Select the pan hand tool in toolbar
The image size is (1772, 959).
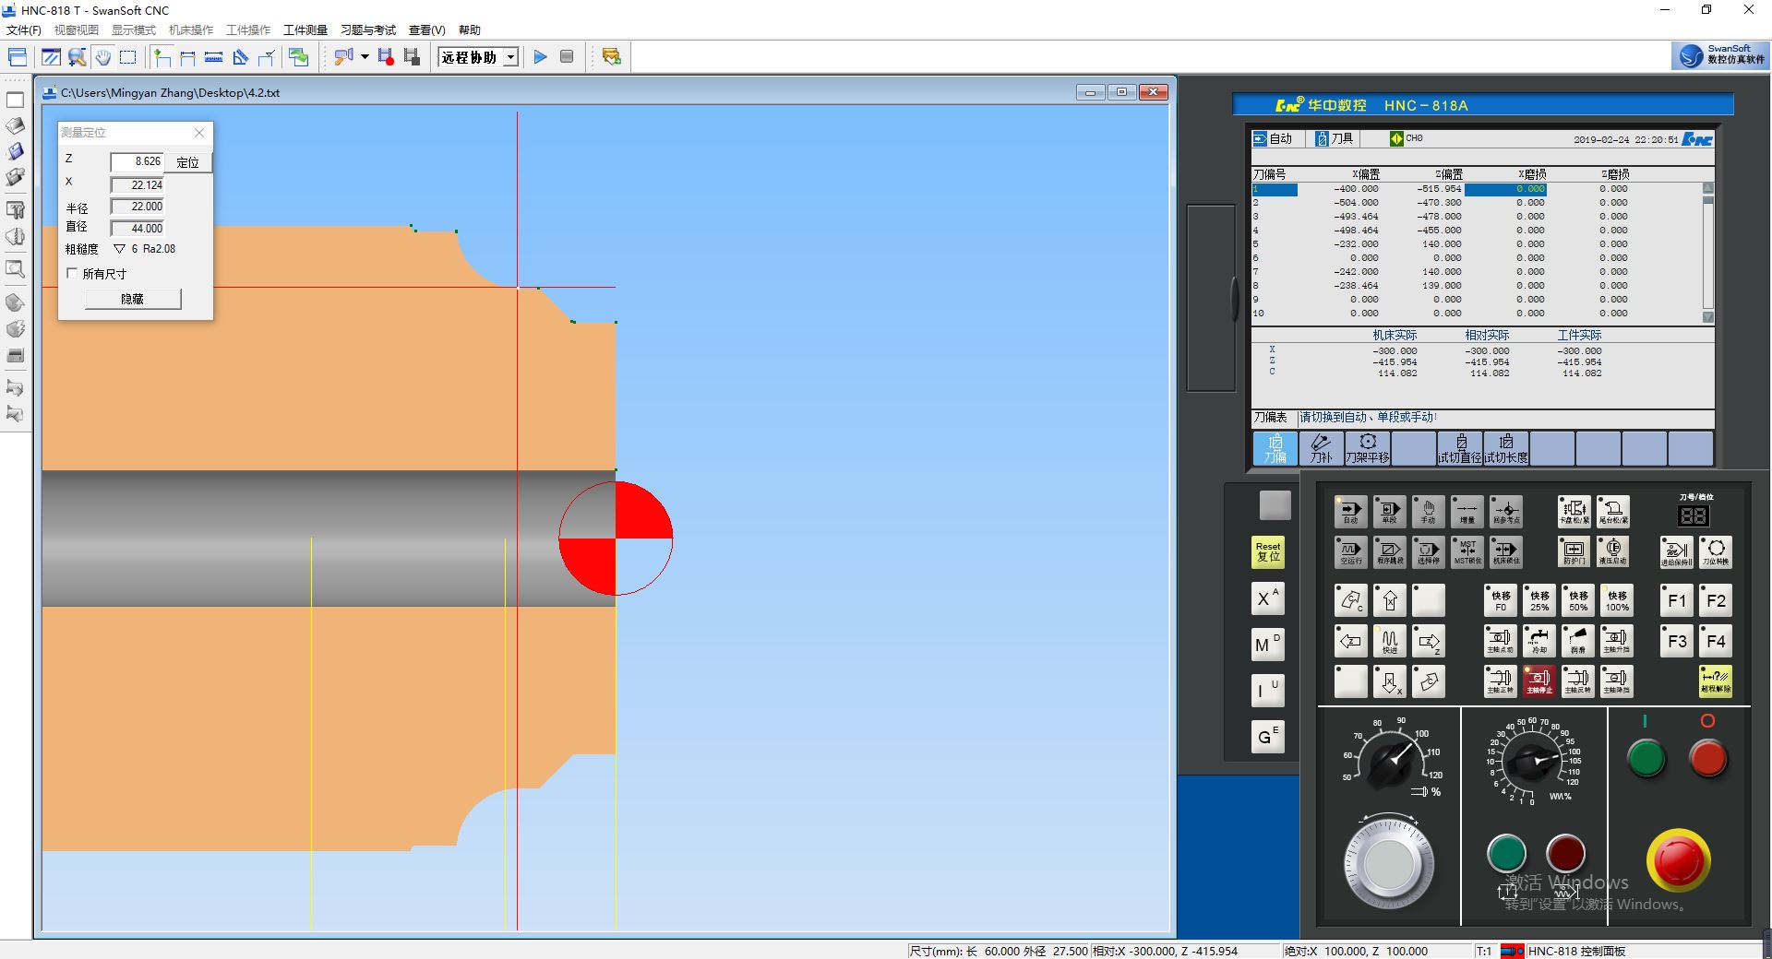point(102,57)
